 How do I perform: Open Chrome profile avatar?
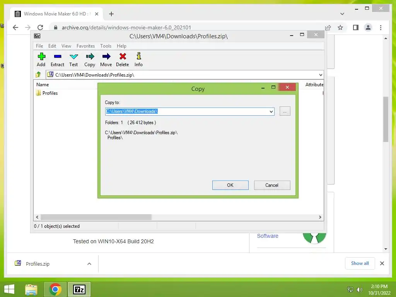click(x=368, y=27)
